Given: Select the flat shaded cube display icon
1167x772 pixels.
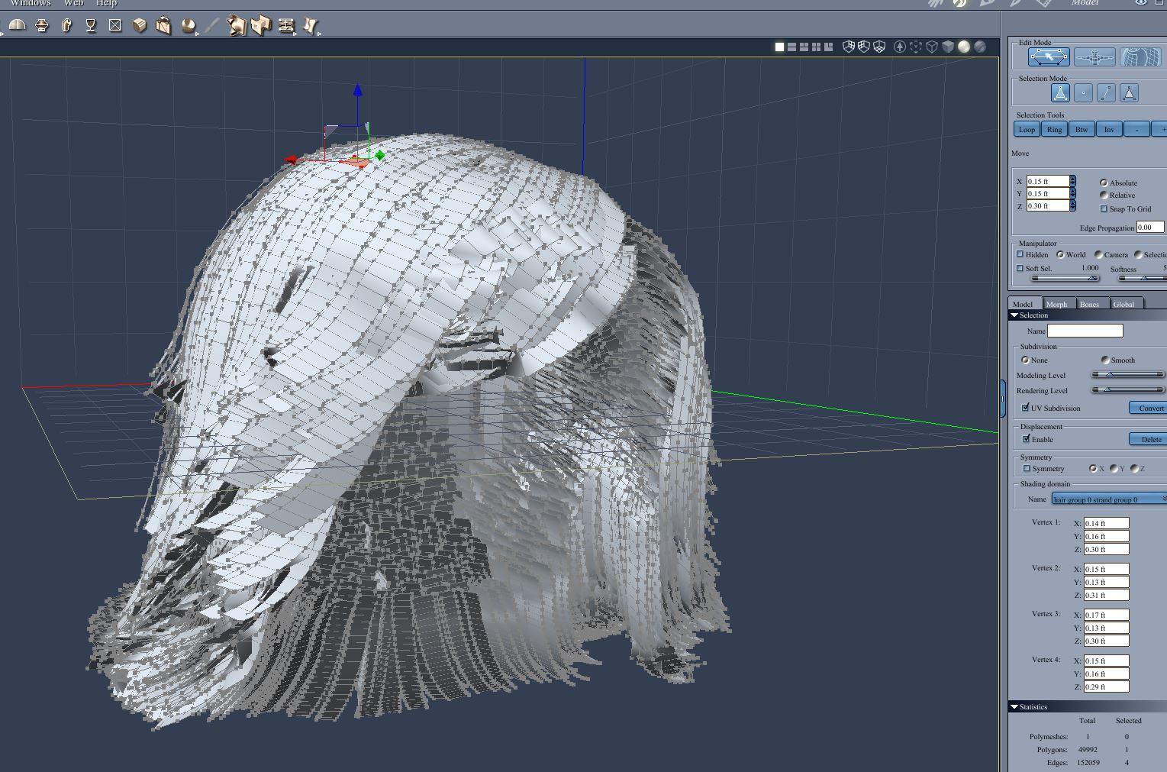Looking at the screenshot, I should click(948, 47).
